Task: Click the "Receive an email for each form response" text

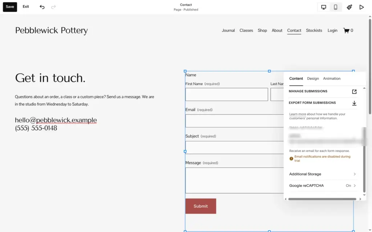Action: coord(319,151)
